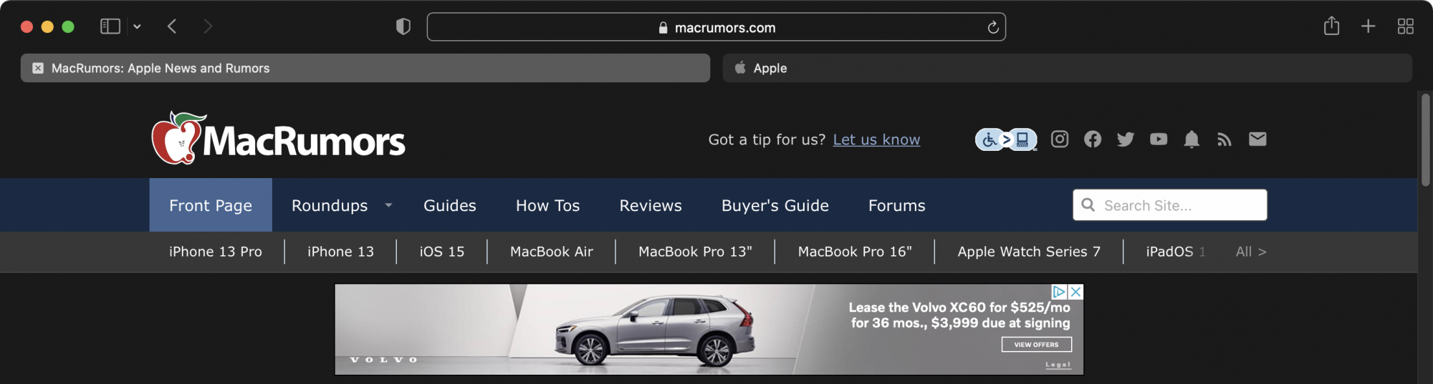Open the How Tos section
The width and height of the screenshot is (1433, 384).
(x=547, y=205)
